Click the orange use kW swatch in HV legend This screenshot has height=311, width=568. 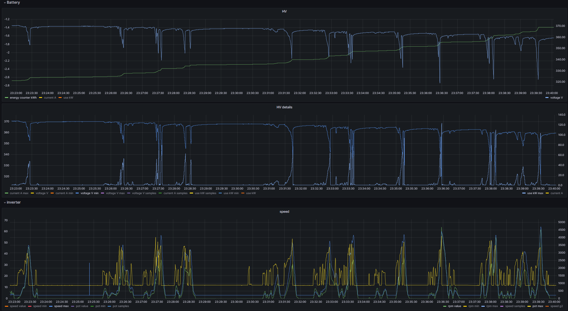tap(60, 98)
